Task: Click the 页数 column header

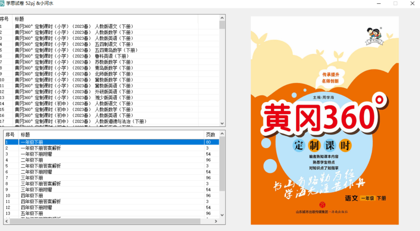Action: pos(211,135)
